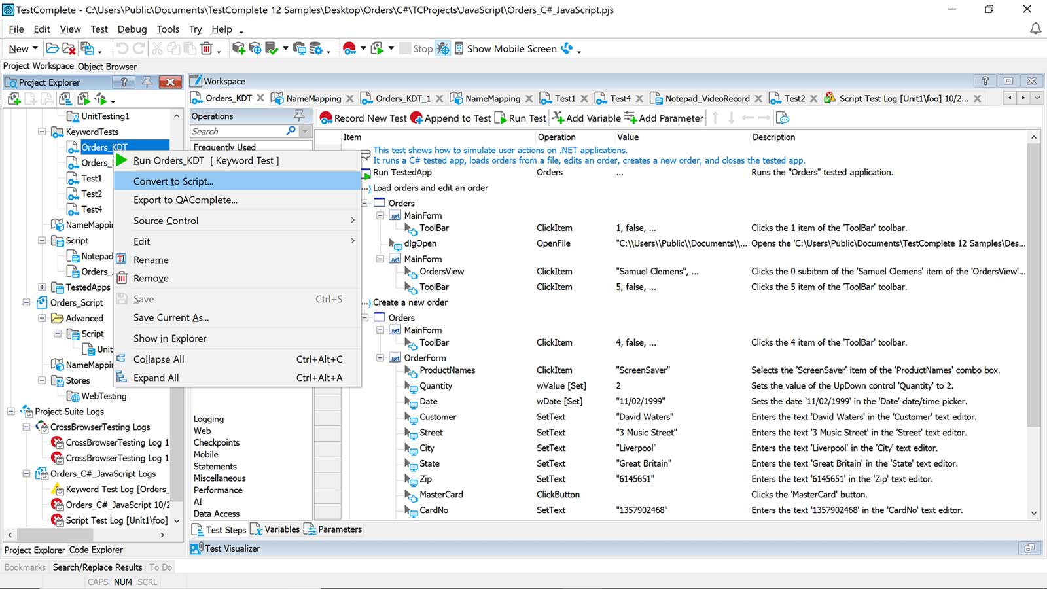Select Export to QAComplete menu entry

point(238,200)
